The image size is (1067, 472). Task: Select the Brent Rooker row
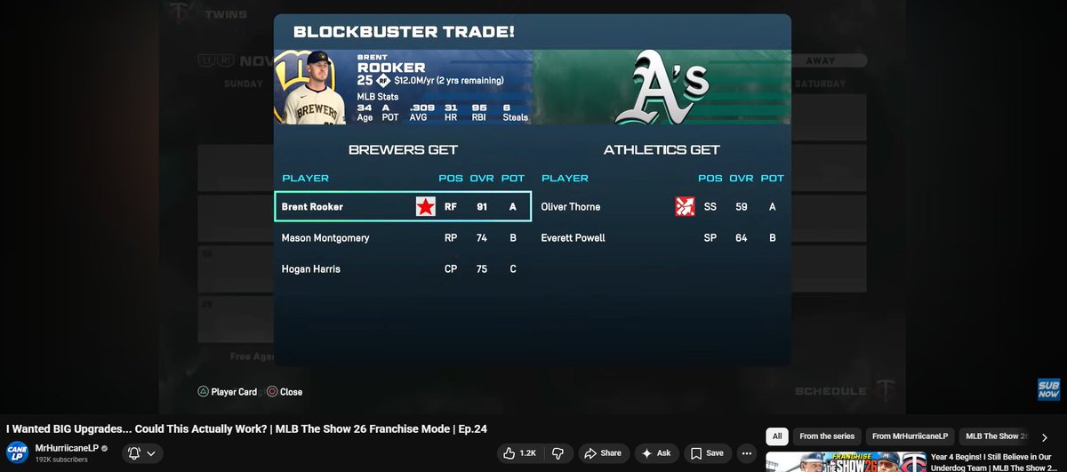pyautogui.click(x=403, y=207)
